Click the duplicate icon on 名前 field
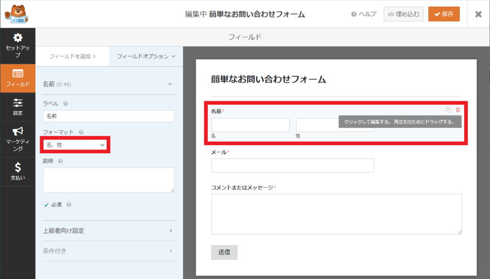Screen dimensions: 490x279 pos(448,109)
